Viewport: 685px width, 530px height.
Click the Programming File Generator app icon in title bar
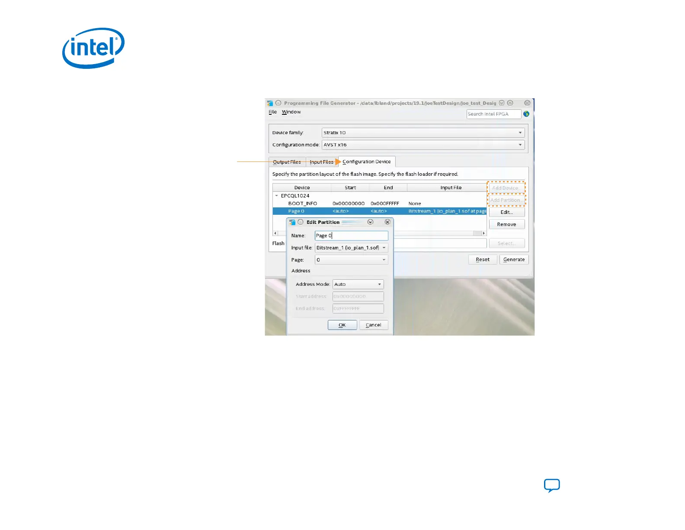click(270, 103)
